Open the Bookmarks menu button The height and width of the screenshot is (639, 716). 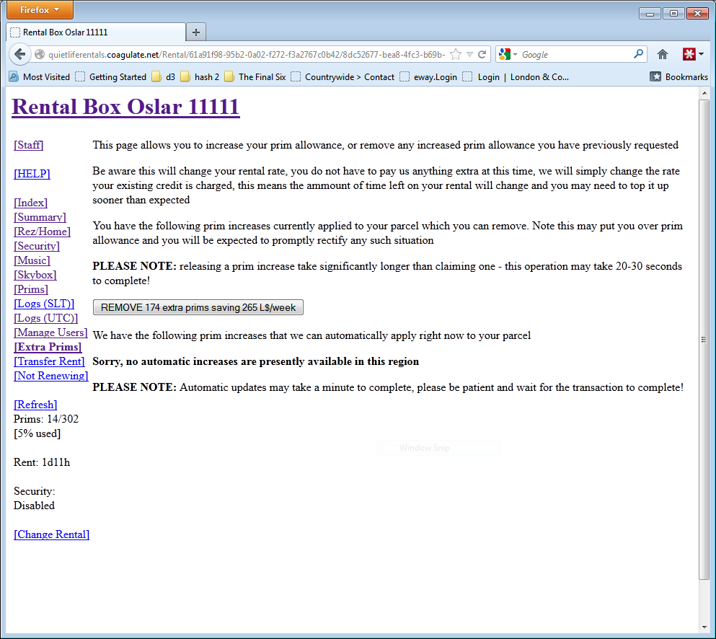click(679, 77)
